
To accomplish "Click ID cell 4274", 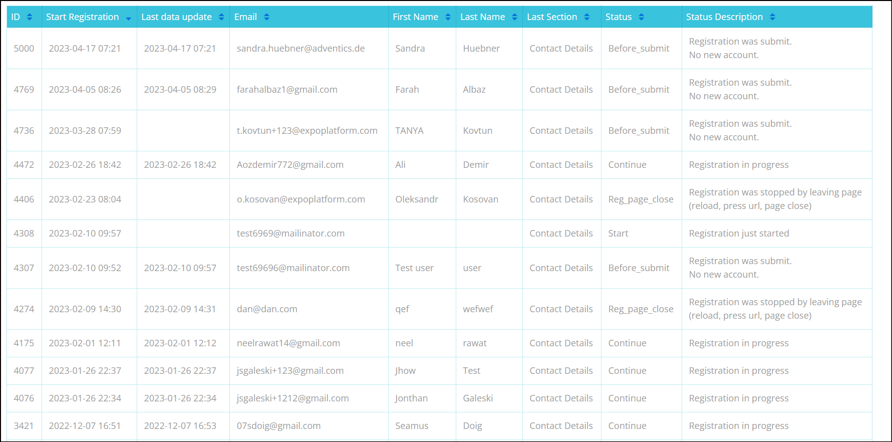I will click(24, 309).
